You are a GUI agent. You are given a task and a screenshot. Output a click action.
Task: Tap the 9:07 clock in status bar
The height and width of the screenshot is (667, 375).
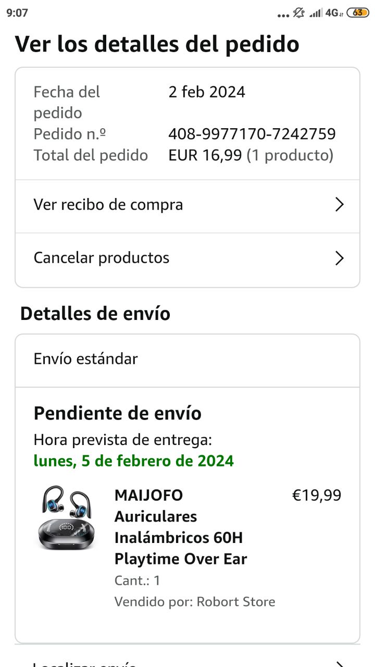coord(17,13)
